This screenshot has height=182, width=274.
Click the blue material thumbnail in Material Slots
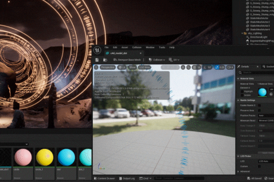pyautogui.click(x=262, y=92)
